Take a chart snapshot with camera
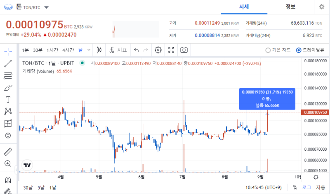 (184, 50)
